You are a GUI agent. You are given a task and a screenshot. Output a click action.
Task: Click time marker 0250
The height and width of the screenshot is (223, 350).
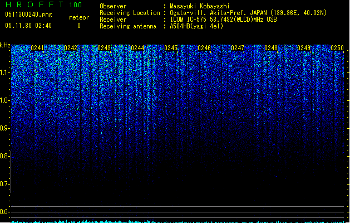pyautogui.click(x=337, y=48)
